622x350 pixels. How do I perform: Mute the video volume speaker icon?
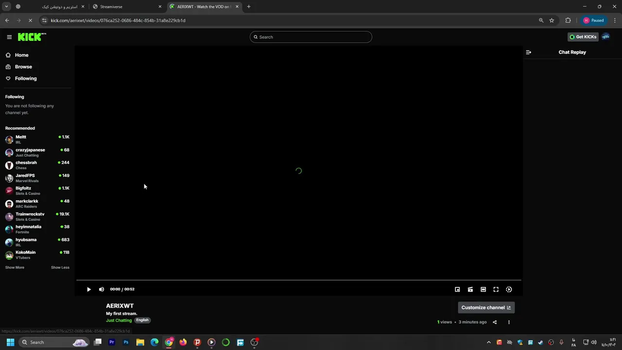(102, 289)
